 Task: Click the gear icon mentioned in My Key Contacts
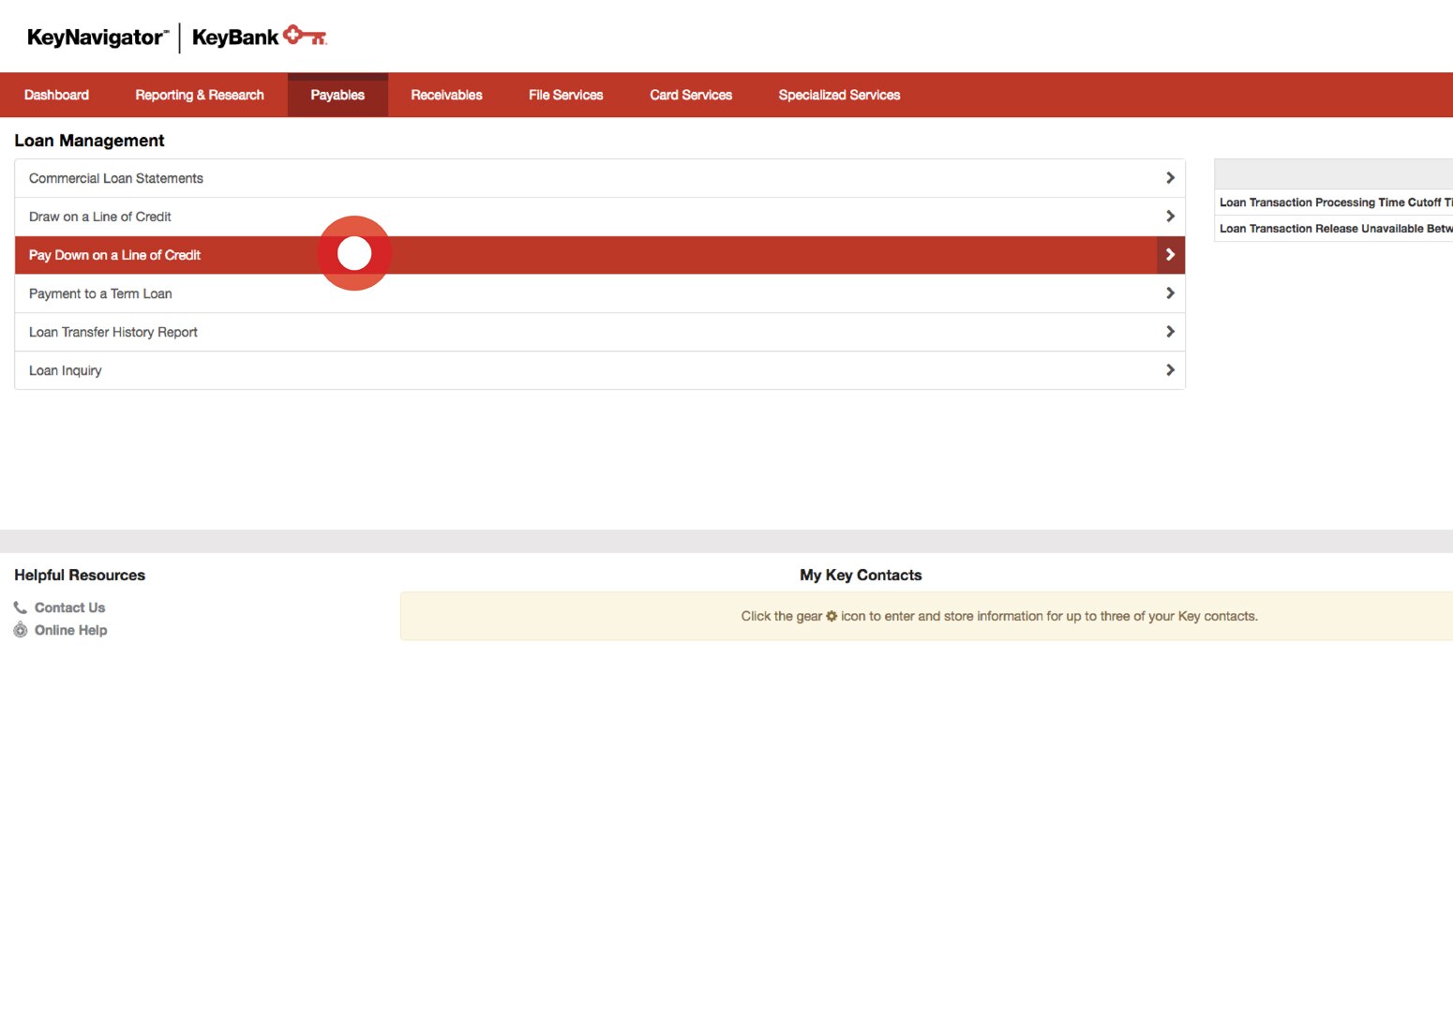(831, 616)
